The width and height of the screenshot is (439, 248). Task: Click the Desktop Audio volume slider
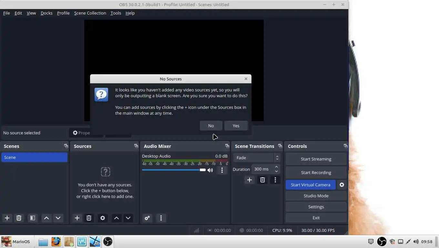(x=174, y=170)
